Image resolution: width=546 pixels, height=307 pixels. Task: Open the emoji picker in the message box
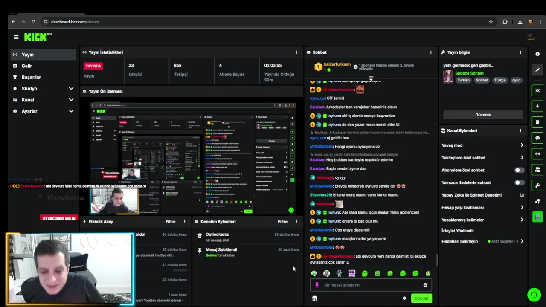(425, 285)
